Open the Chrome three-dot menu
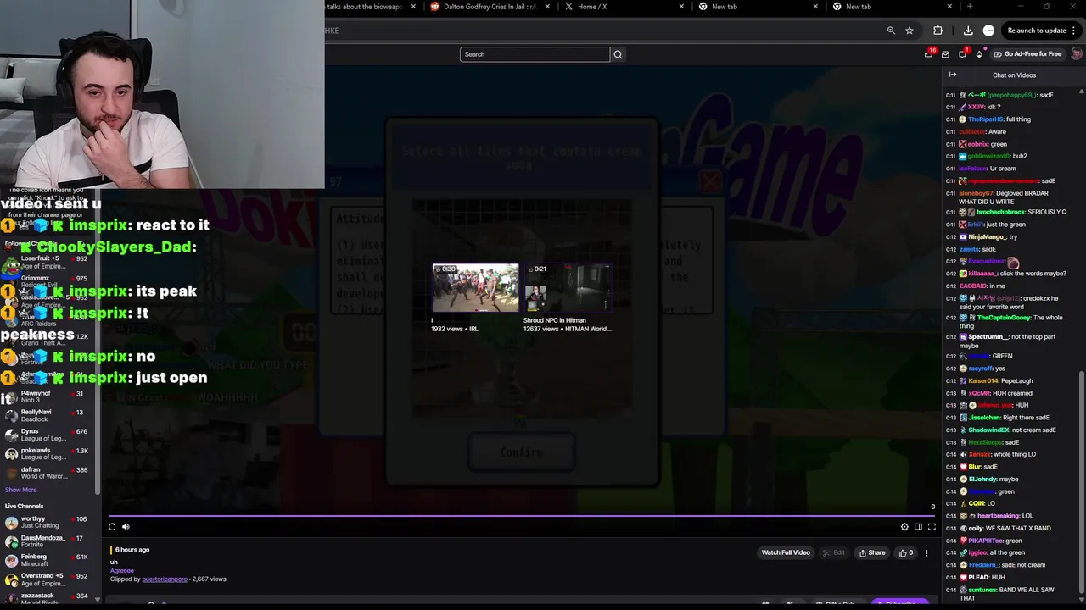This screenshot has height=610, width=1086. (1074, 30)
